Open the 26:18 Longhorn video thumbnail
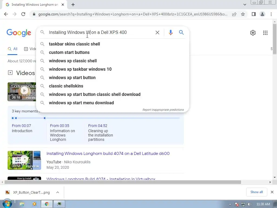277x208 pixels. pyautogui.click(x=22, y=92)
